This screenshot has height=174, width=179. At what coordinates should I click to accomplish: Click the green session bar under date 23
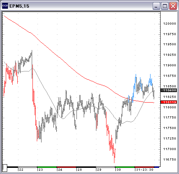click(x=47, y=167)
